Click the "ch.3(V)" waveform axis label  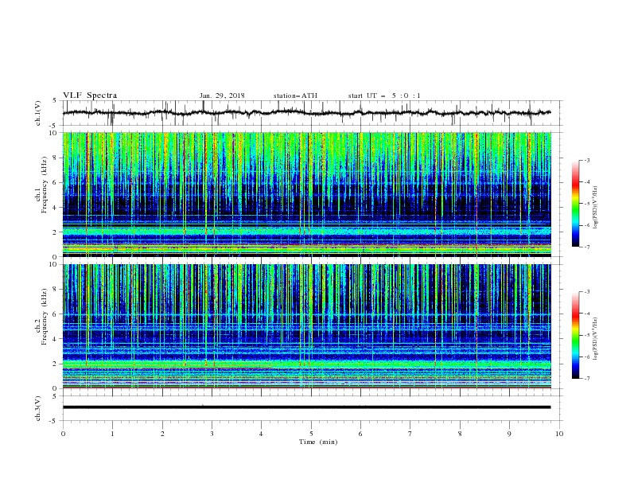point(38,408)
